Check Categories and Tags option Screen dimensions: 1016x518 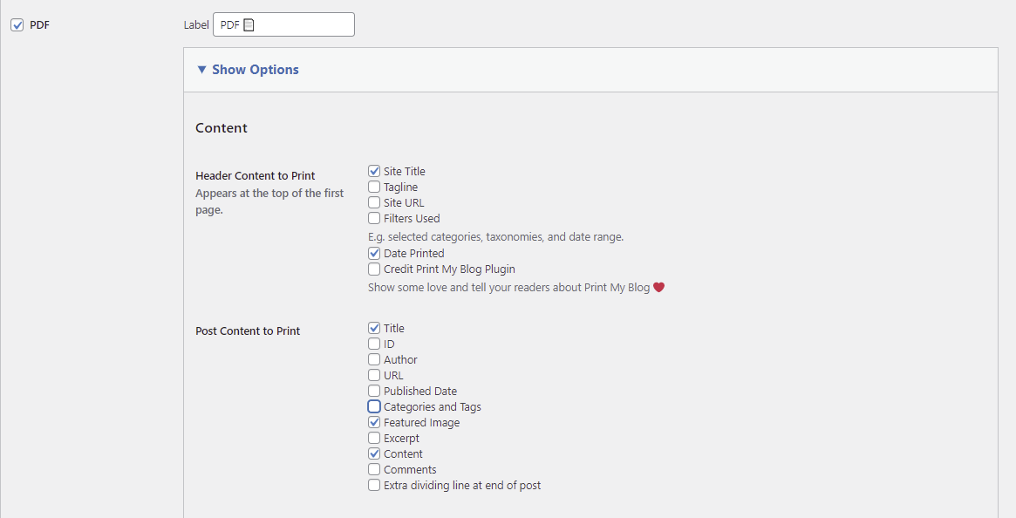click(374, 406)
